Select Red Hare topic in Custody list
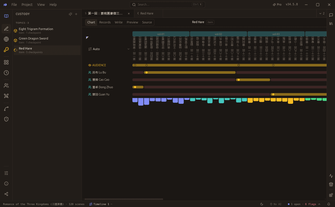This screenshot has height=207, width=335. 47,50
